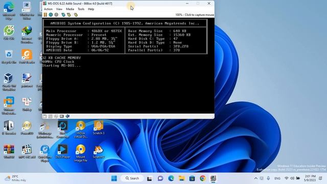Select the DivX Converter desktop shortcut

pyautogui.click(x=62, y=129)
